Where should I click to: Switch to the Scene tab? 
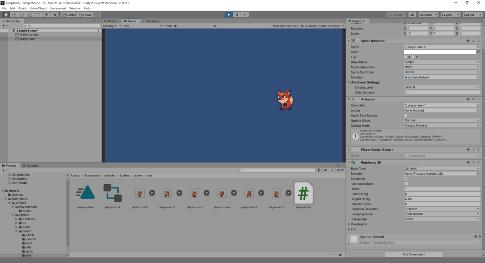(x=110, y=21)
